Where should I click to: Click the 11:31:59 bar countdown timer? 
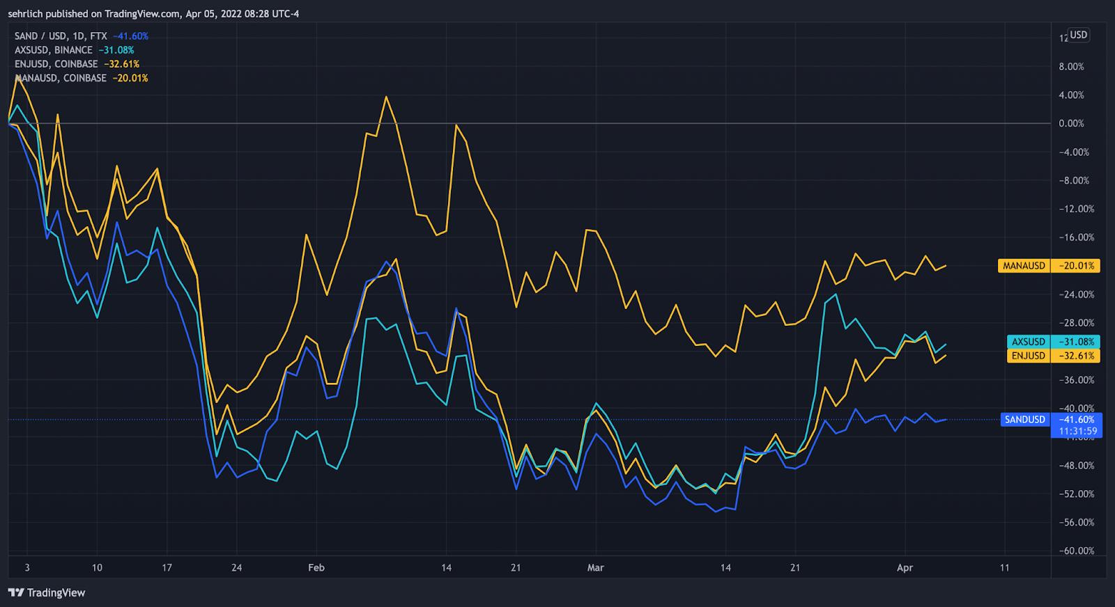click(x=1078, y=432)
